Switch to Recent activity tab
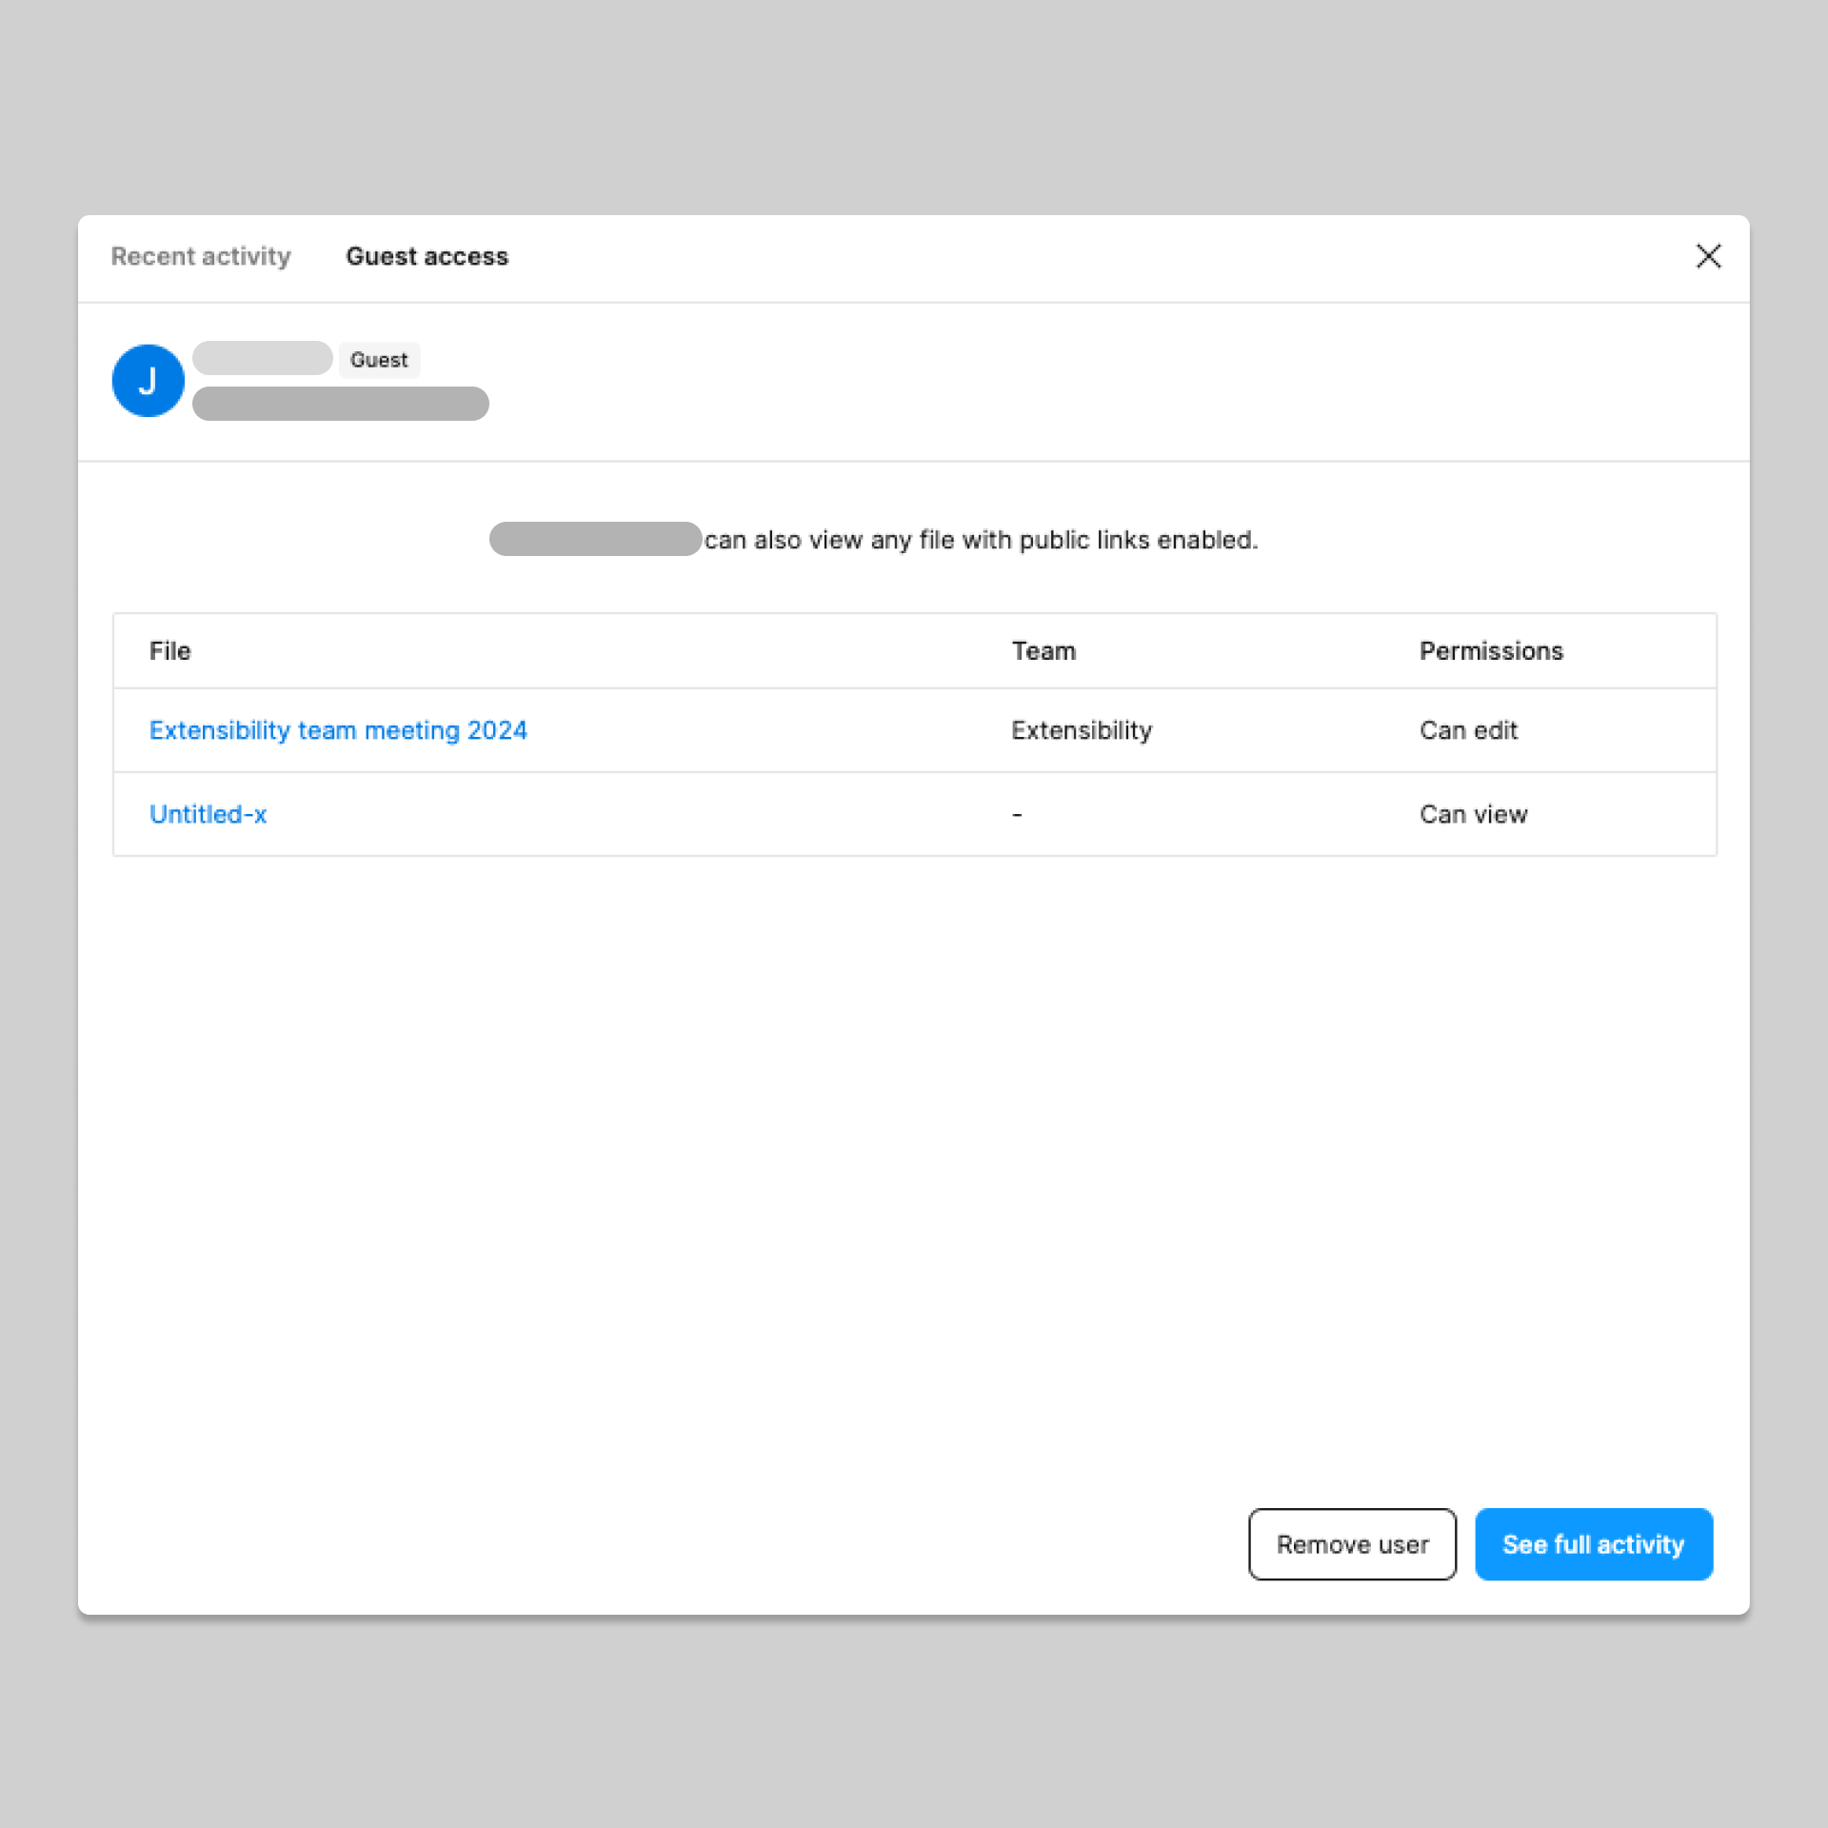1828x1828 pixels. click(x=201, y=256)
